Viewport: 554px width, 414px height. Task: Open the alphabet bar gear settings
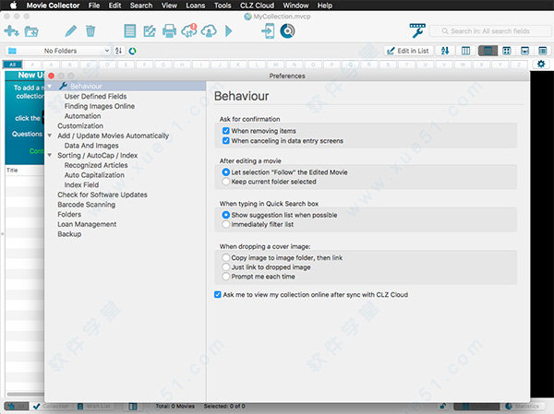tap(541, 64)
